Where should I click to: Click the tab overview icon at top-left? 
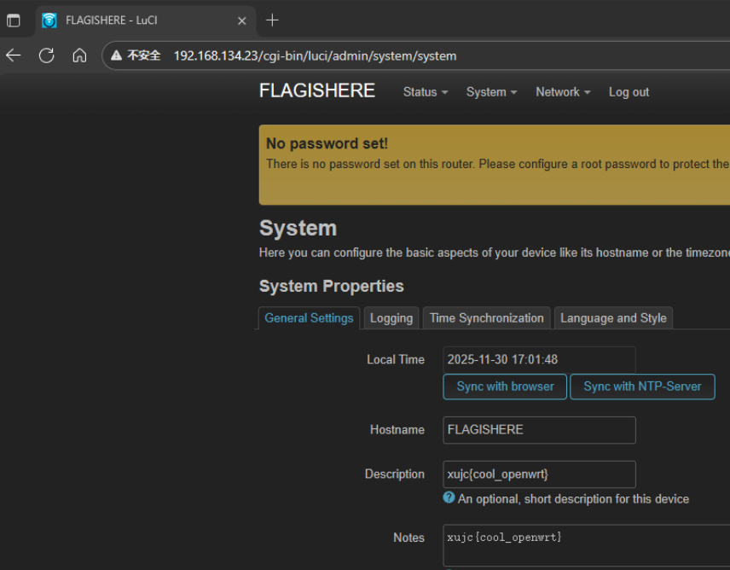click(14, 20)
